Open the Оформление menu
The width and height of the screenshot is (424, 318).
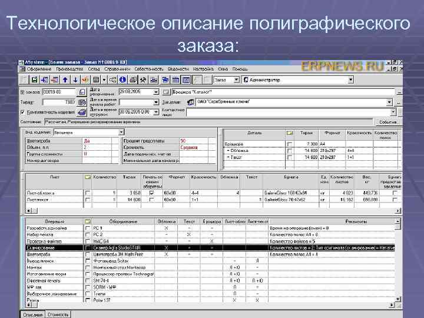(39, 69)
